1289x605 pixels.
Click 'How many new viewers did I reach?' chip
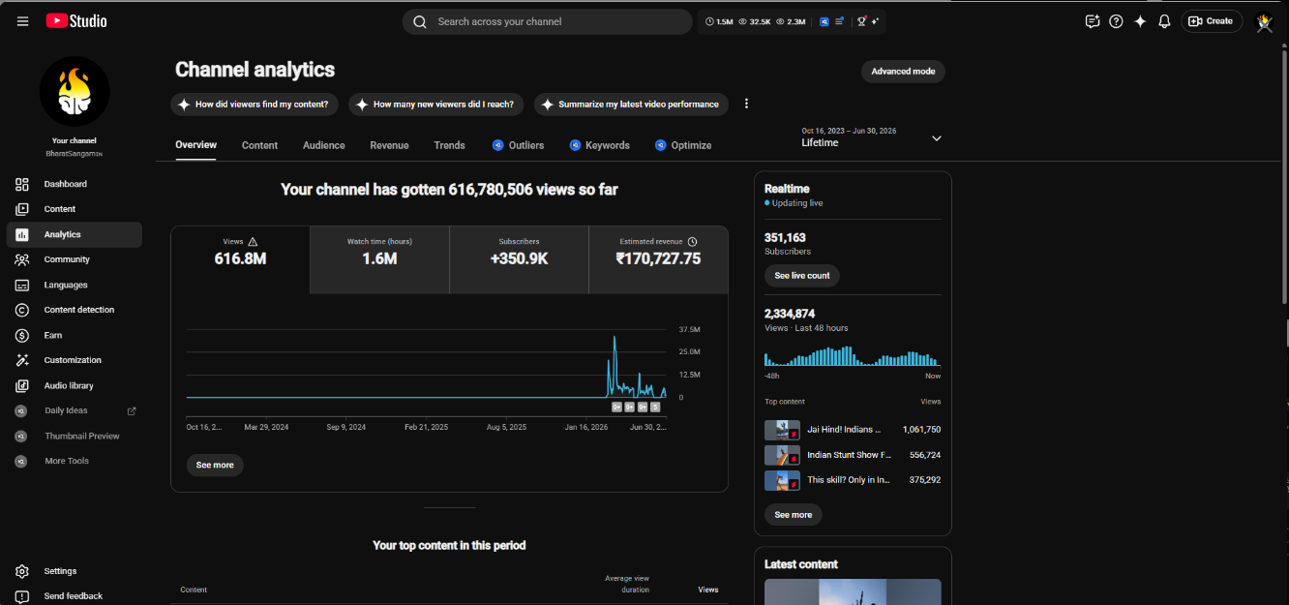pos(436,104)
